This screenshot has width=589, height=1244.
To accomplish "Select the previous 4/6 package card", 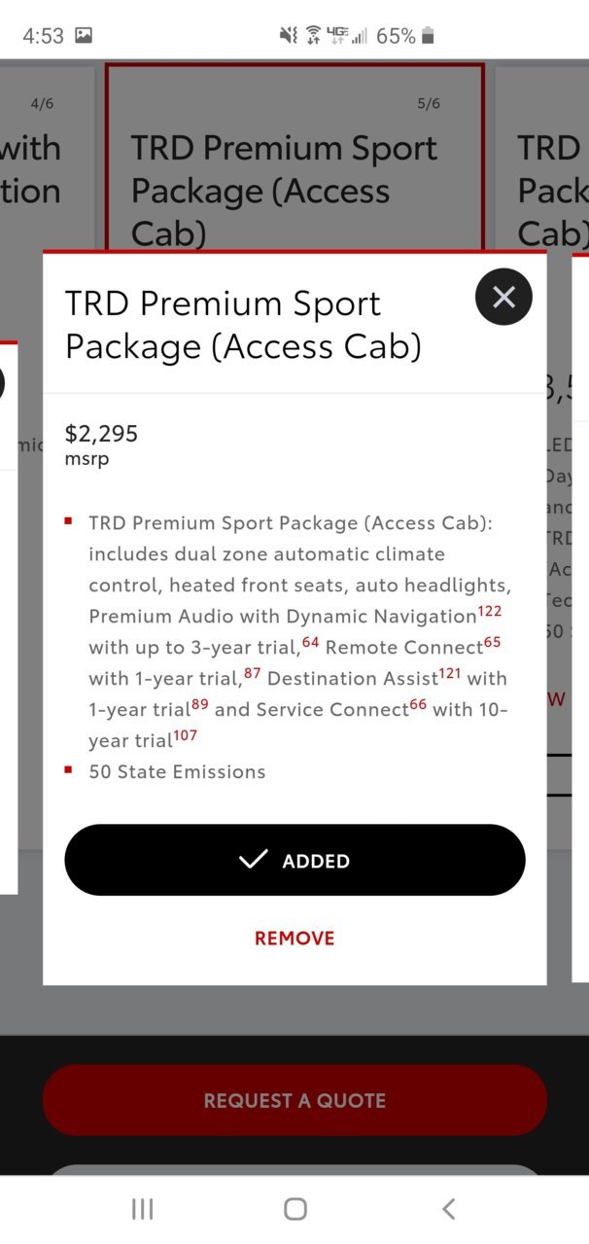I will (46, 156).
